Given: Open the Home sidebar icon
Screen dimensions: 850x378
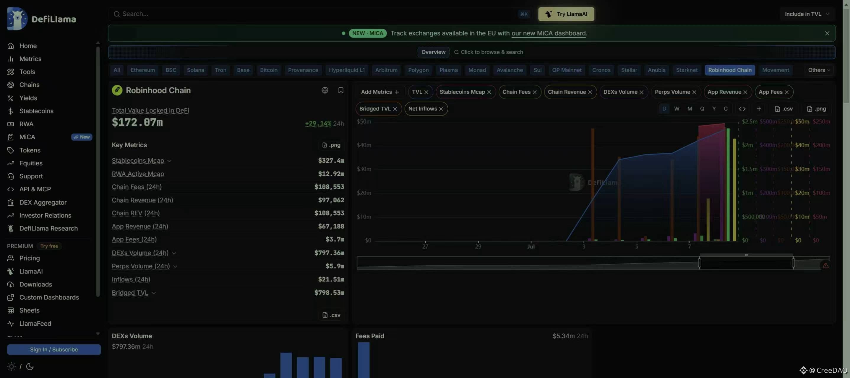Looking at the screenshot, I should (x=11, y=46).
